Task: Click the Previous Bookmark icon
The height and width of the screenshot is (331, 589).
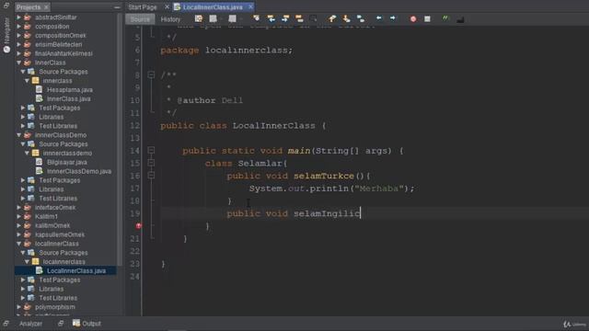Action: [x=332, y=18]
